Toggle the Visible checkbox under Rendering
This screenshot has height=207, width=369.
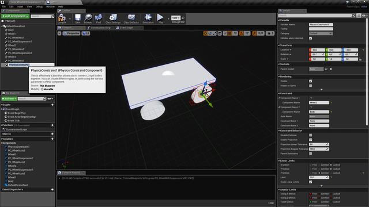point(311,81)
